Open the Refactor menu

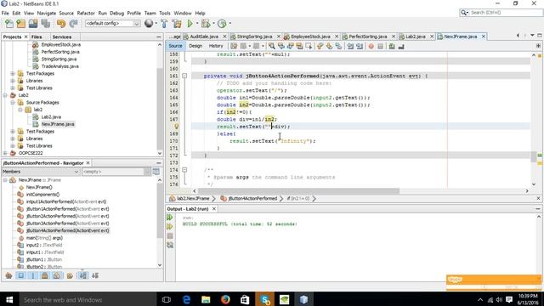click(x=86, y=13)
